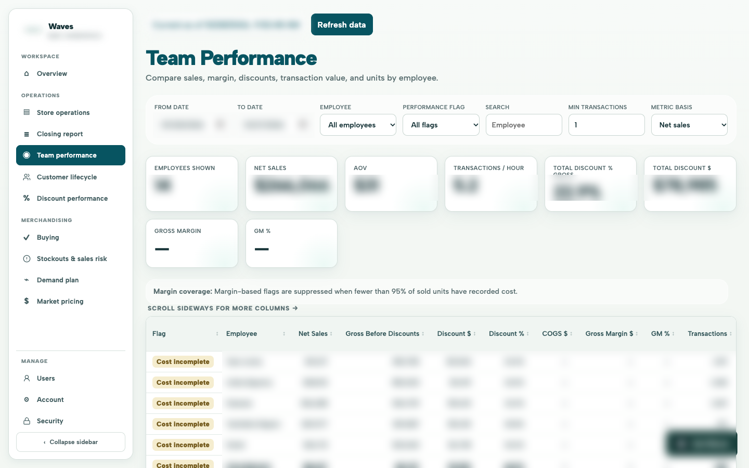This screenshot has height=468, width=749.
Task: Click the Gross Margin summary card
Action: coord(192,243)
